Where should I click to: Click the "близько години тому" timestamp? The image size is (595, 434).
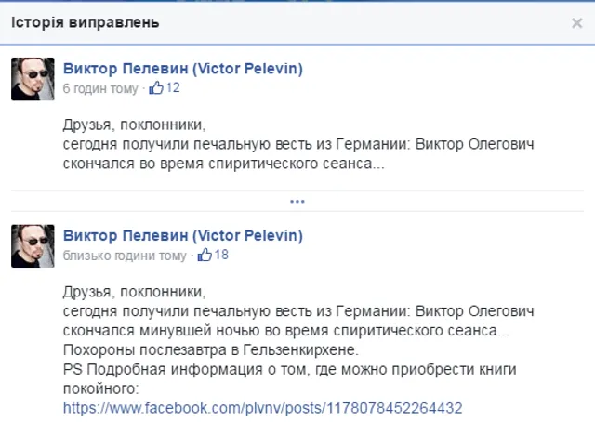tap(125, 255)
